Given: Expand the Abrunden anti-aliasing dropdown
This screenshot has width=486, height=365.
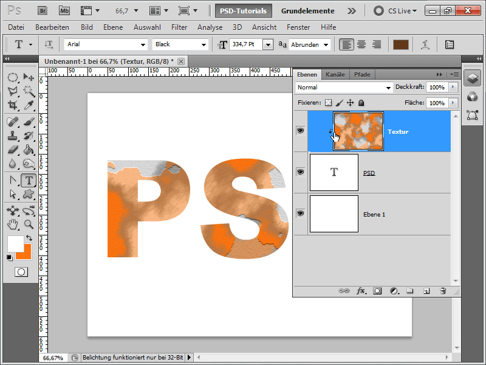Looking at the screenshot, I should 326,44.
